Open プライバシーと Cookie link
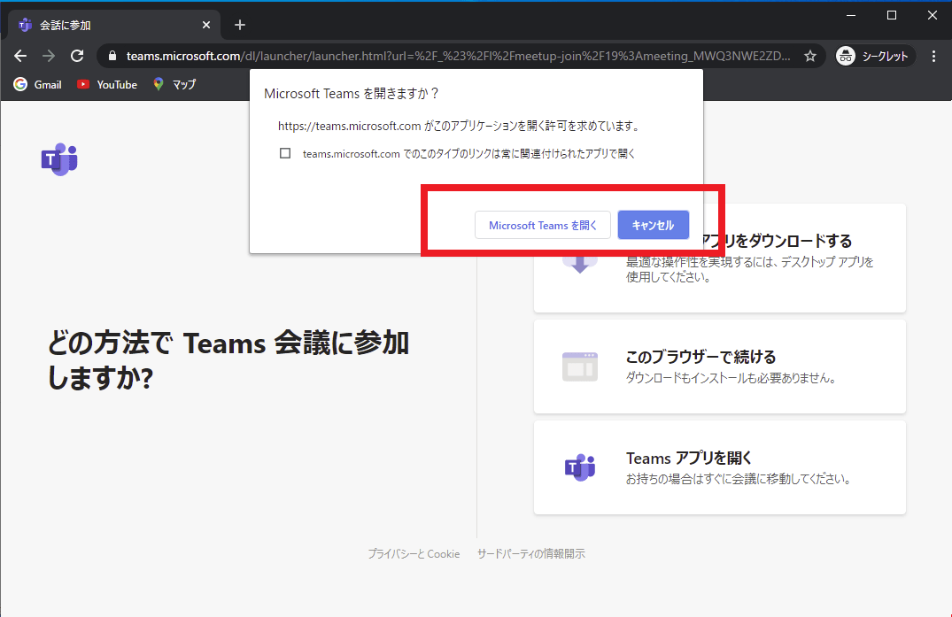This screenshot has height=617, width=952. click(414, 553)
